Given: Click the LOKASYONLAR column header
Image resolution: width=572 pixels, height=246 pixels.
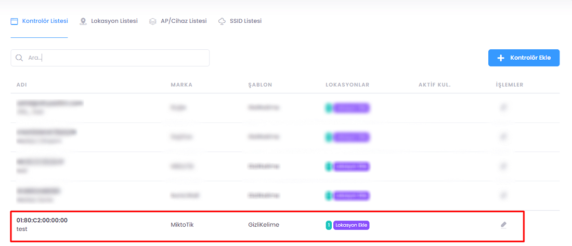Looking at the screenshot, I should click(347, 85).
